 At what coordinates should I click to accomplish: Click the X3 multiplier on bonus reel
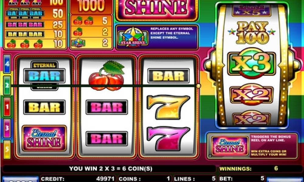(x=251, y=63)
